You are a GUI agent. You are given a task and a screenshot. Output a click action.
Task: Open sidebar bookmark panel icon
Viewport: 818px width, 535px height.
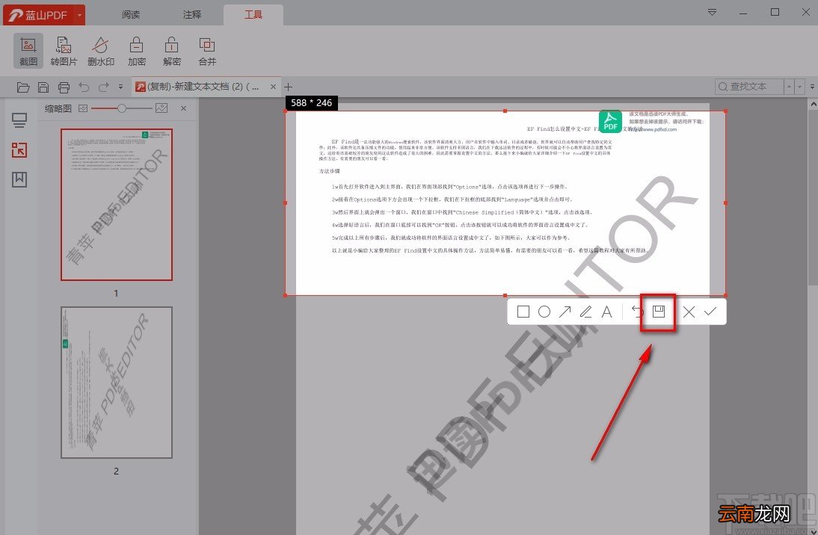click(19, 179)
